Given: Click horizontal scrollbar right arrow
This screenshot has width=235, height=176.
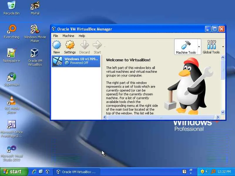Looking at the screenshot, I should 218,117.
